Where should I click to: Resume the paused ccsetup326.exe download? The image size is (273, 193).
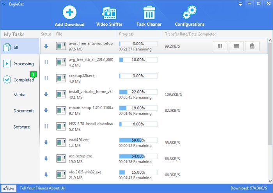pyautogui.click(x=46, y=78)
